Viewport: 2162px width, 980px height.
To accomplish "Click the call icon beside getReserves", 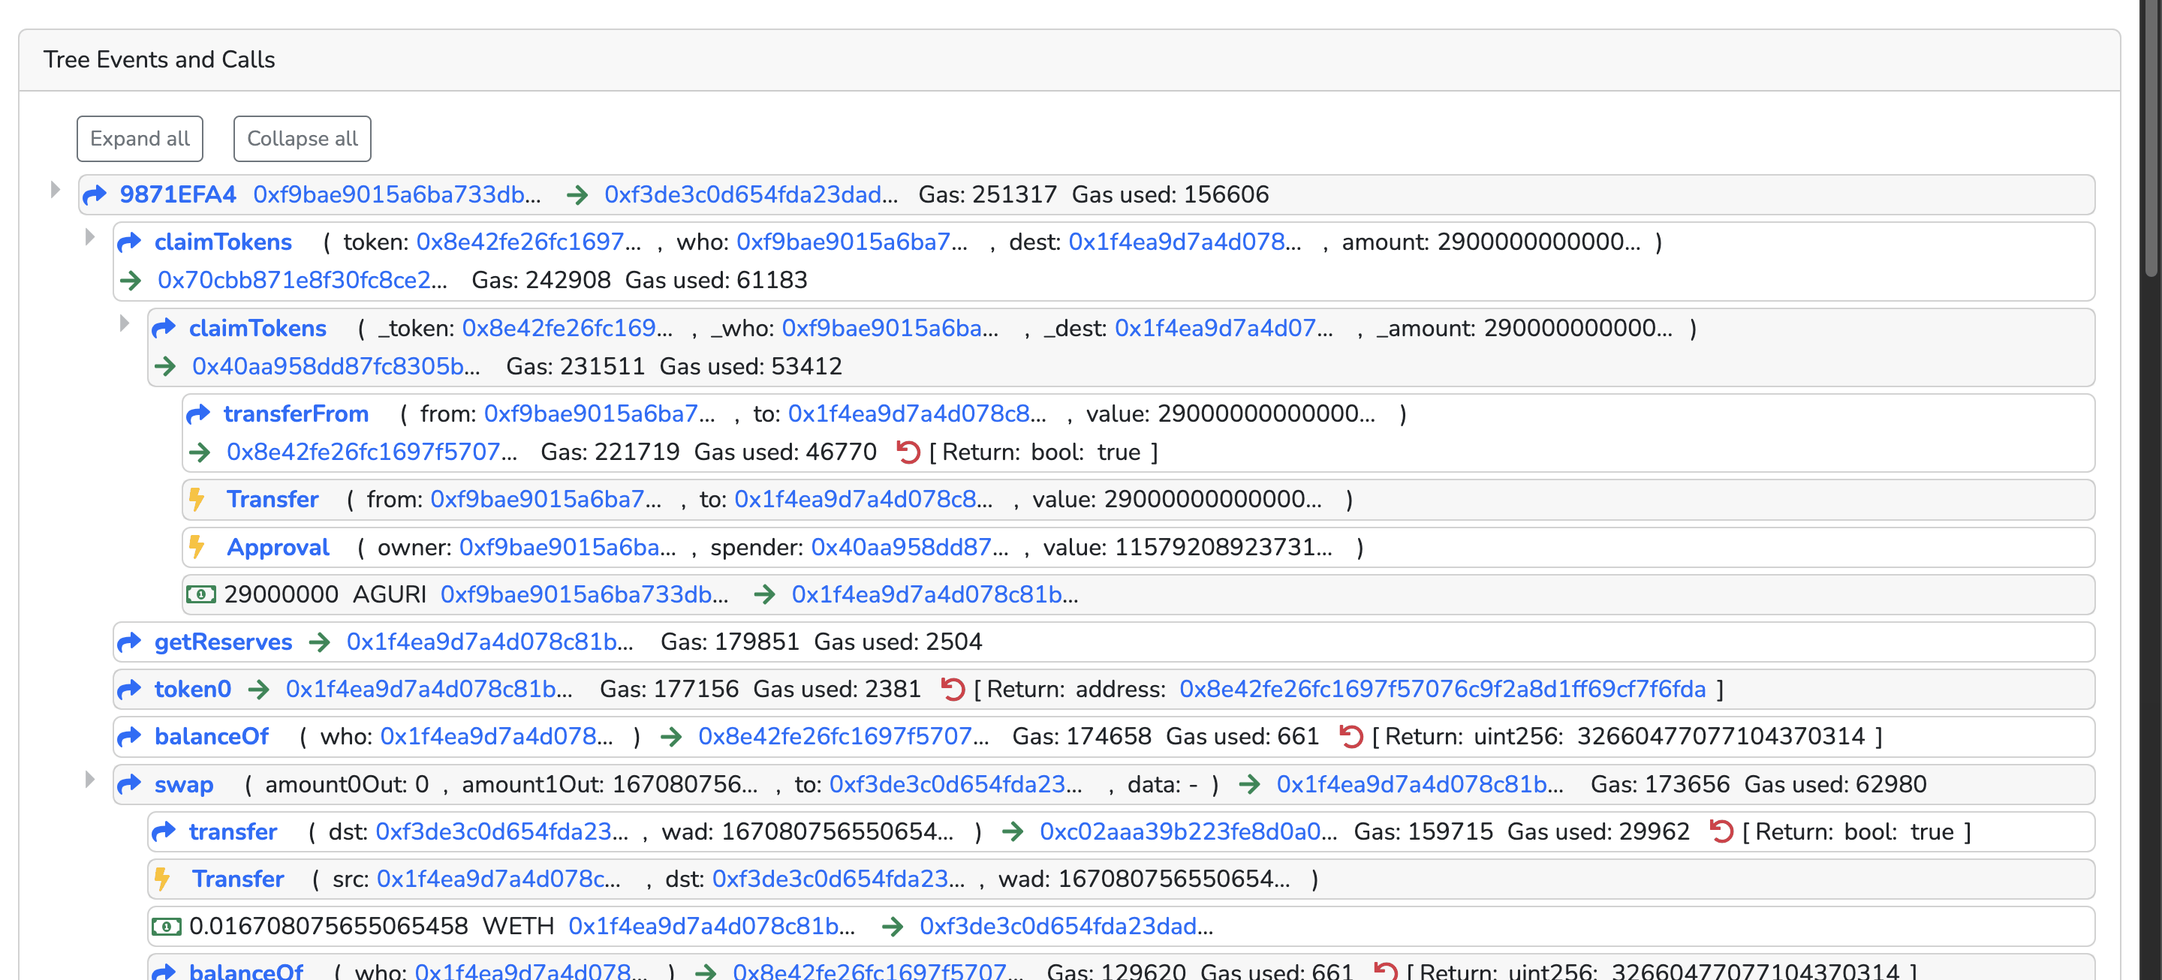I will (x=129, y=642).
